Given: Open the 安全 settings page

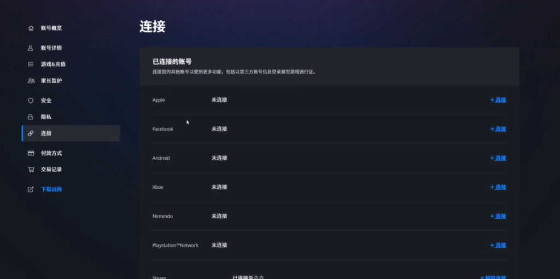Looking at the screenshot, I should pos(46,101).
